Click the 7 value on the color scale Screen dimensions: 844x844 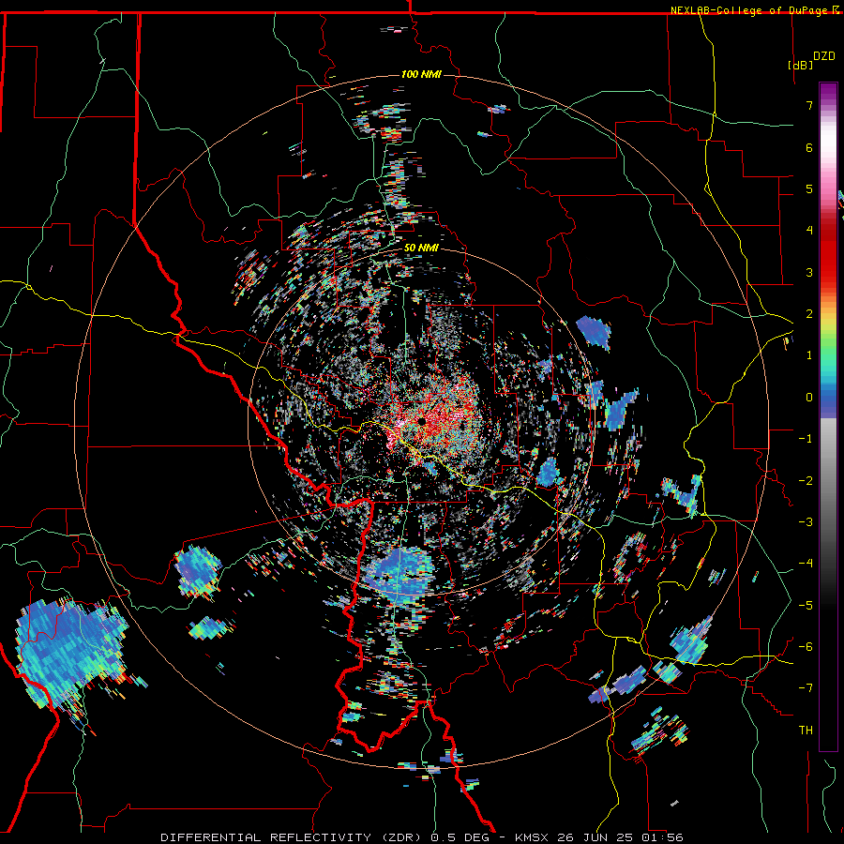[809, 105]
